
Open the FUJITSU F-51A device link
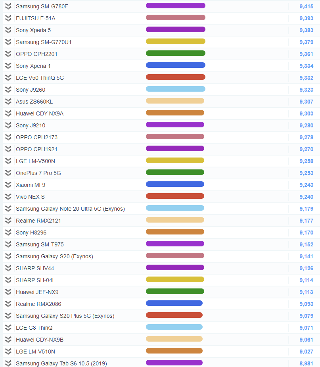(x=36, y=18)
